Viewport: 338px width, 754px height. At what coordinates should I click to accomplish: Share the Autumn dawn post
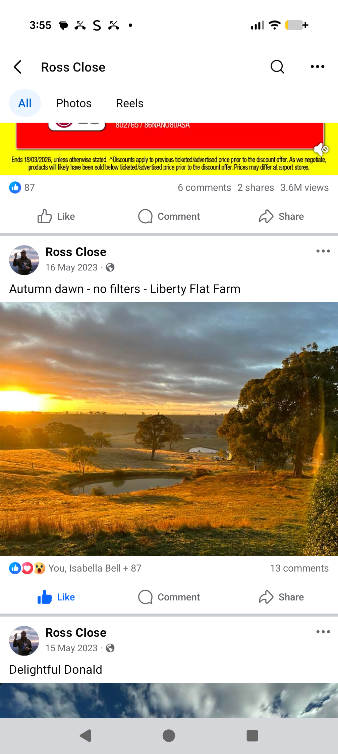pyautogui.click(x=281, y=597)
